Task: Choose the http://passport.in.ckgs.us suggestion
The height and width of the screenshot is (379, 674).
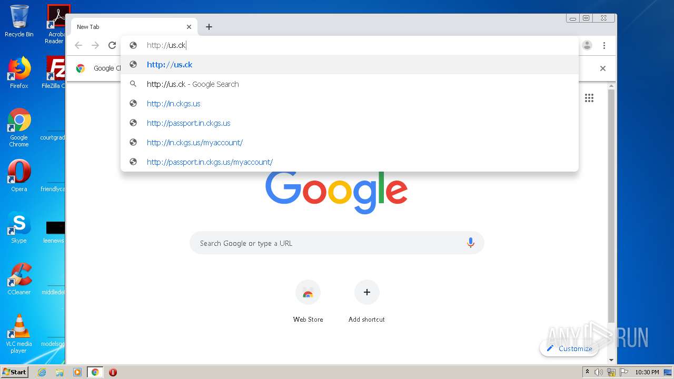Action: pos(350,123)
